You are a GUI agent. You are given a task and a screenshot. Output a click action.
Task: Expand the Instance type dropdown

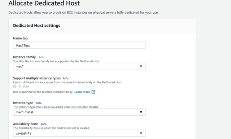79,112
